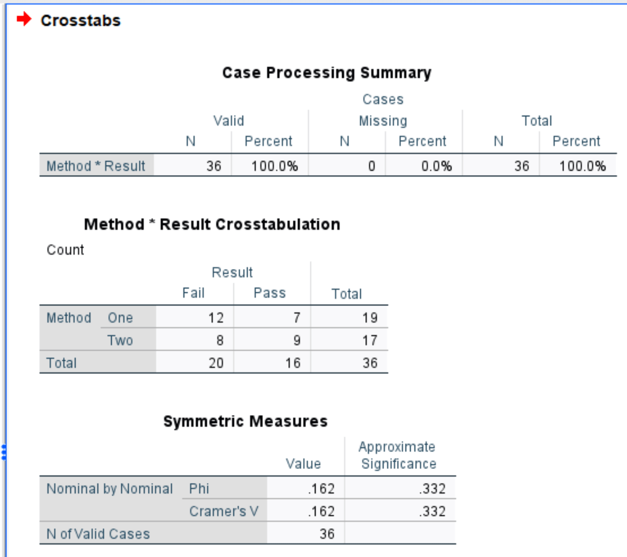The width and height of the screenshot is (627, 557).
Task: Select the Case Processing Summary table title
Action: pos(327,73)
